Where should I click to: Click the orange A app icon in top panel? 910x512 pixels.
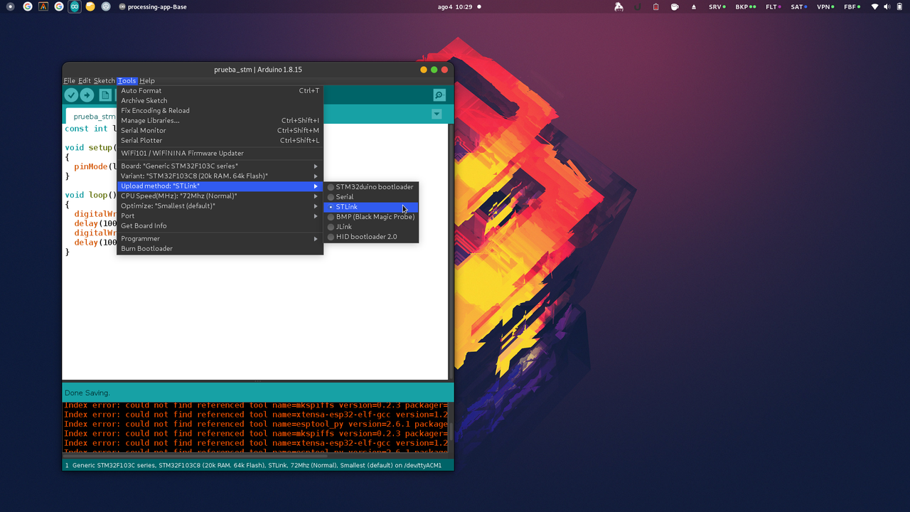[x=43, y=6]
